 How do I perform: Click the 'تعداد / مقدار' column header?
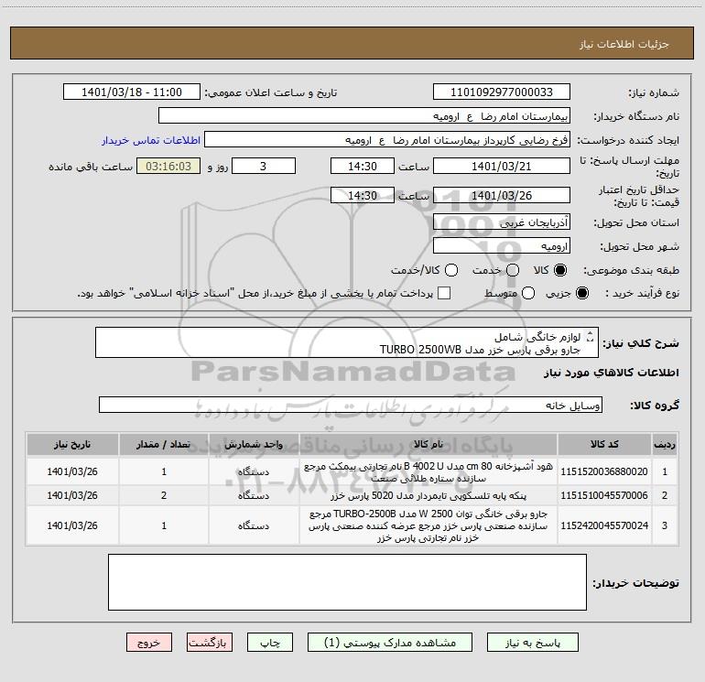coord(164,444)
